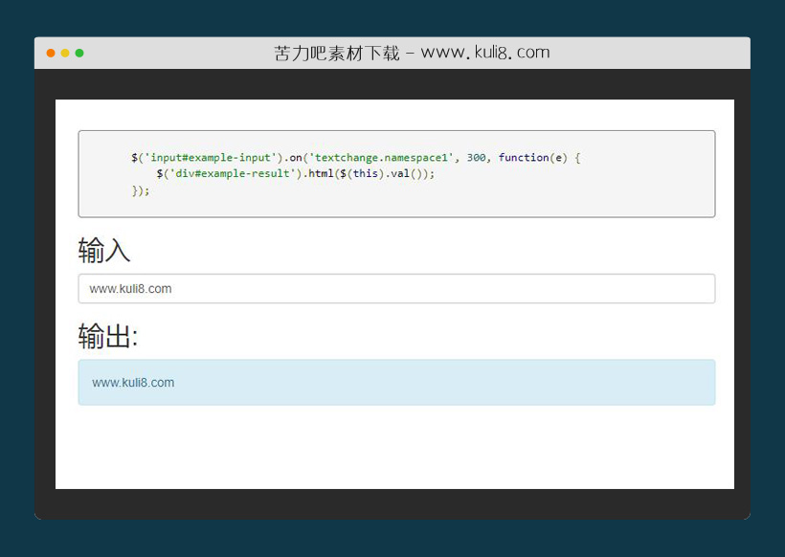The width and height of the screenshot is (785, 557).
Task: Click the .on method in code
Action: pyautogui.click(x=292, y=158)
